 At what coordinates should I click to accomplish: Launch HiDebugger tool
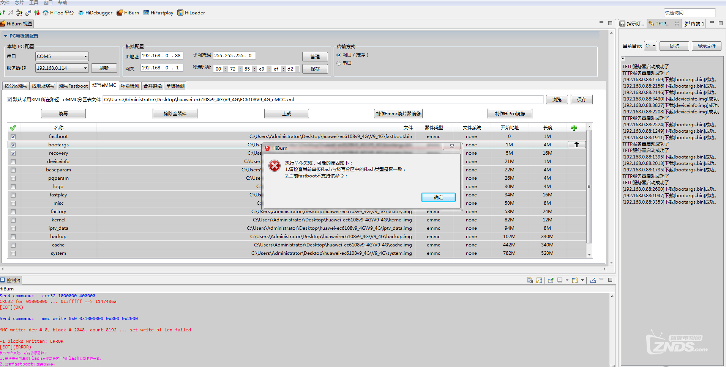point(95,13)
